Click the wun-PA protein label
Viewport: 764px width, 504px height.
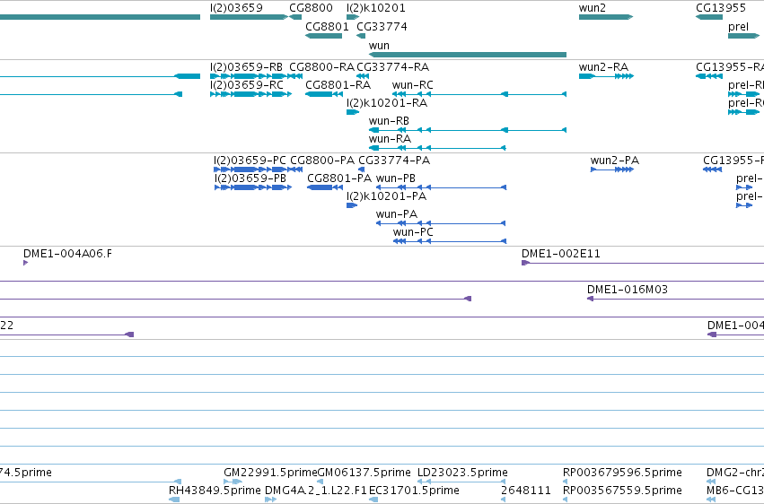click(397, 214)
